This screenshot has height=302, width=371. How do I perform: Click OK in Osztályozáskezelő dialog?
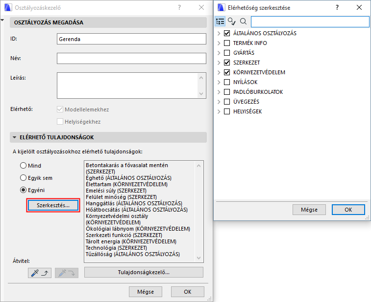coord(188,292)
